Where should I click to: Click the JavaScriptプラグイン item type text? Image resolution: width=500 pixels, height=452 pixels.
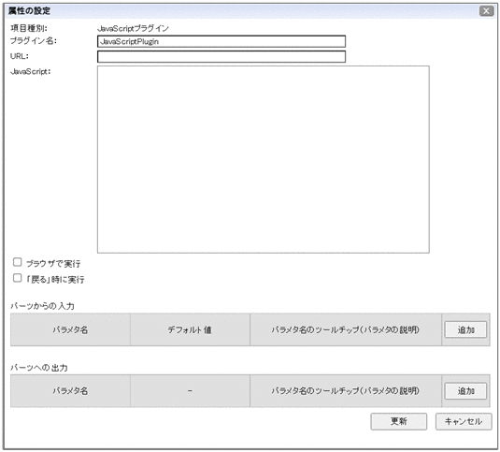[x=133, y=28]
